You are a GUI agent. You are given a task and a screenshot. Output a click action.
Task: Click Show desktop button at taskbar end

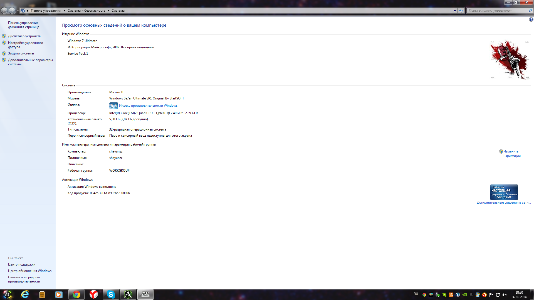pos(532,294)
